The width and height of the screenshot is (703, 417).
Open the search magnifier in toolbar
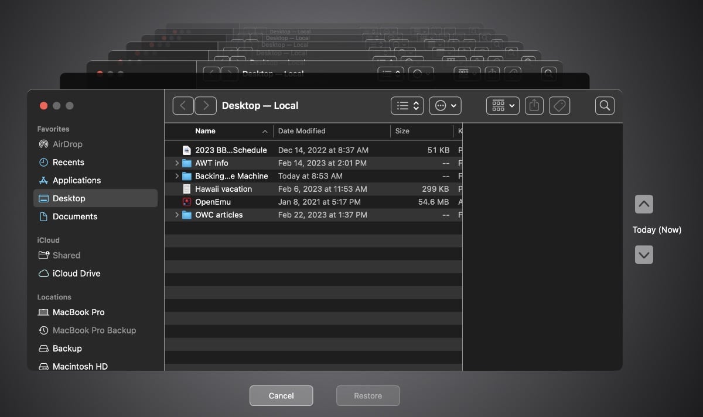[x=605, y=106]
